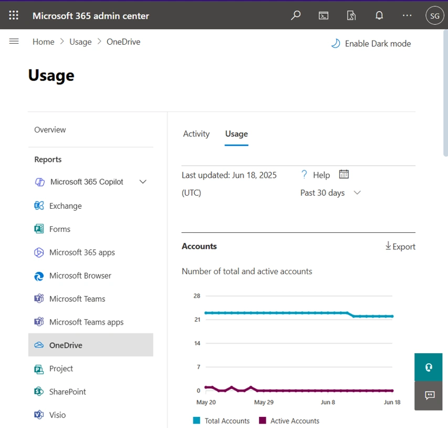Go to Home breadcrumb link

coord(44,42)
